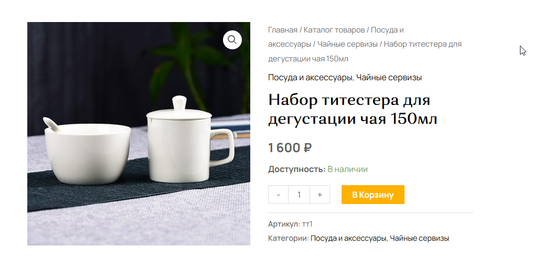The image size is (542, 278).
Task: Select Чайные сервизы link above product title
Action: pos(389,78)
